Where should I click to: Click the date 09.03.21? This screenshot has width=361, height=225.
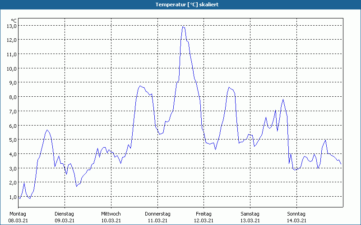click(x=65, y=221)
